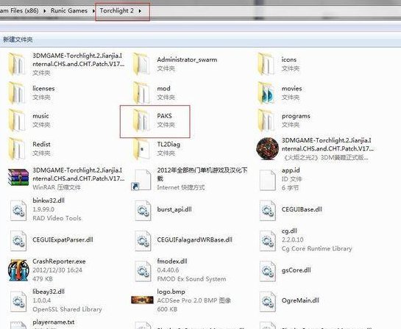
Task: Click the 'app.id' file name
Action: point(291,170)
